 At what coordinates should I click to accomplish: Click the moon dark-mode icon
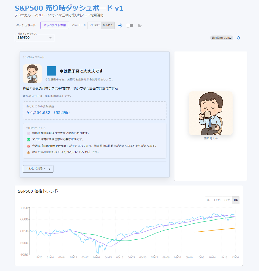point(140,25)
